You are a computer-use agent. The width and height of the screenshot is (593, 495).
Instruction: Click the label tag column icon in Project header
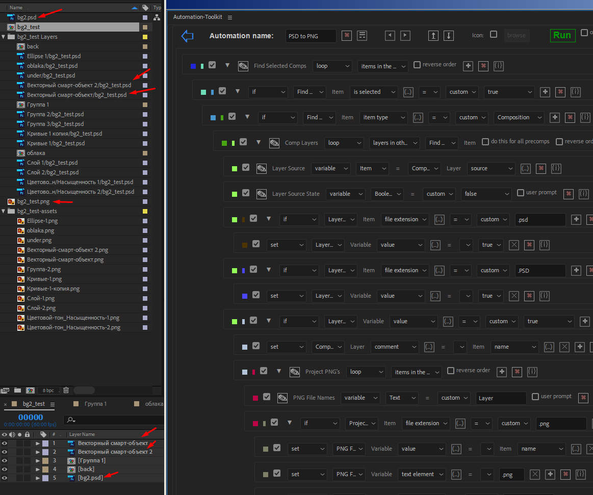(146, 8)
